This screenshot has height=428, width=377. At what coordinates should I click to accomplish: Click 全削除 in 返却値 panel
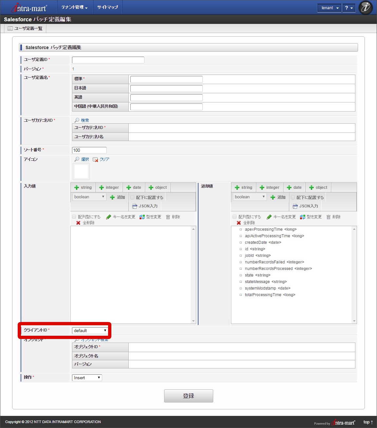[x=246, y=223]
